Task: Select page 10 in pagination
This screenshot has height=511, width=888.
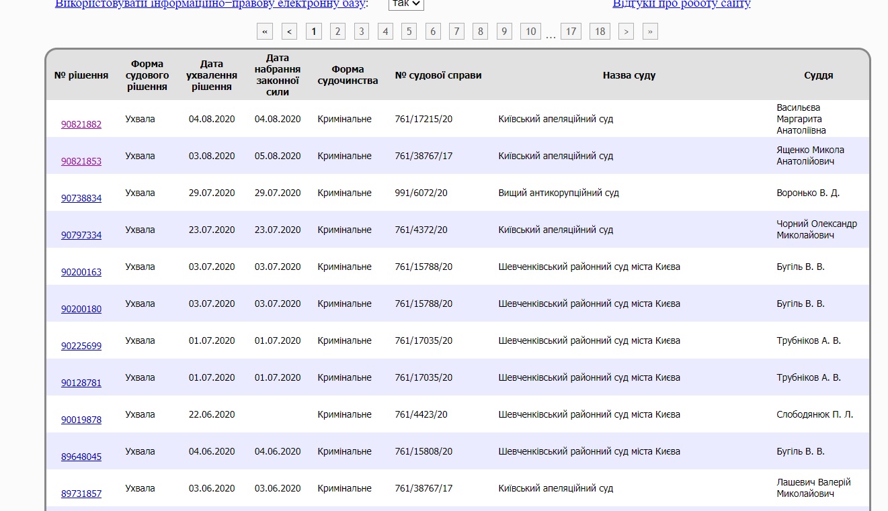Action: click(x=530, y=32)
